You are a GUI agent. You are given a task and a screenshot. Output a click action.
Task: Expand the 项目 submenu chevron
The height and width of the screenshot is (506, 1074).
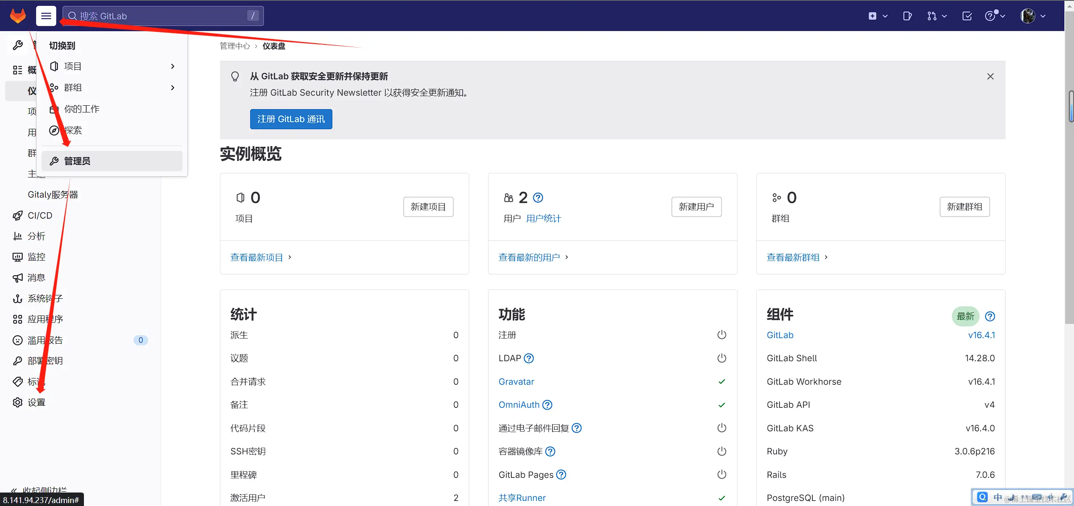click(172, 66)
